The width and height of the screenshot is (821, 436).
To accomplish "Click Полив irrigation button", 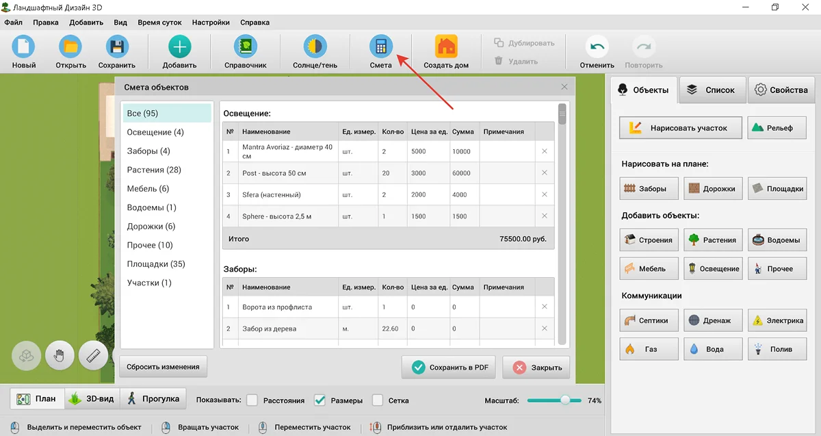I will tap(777, 348).
